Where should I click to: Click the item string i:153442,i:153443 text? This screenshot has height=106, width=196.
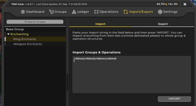click(95, 58)
